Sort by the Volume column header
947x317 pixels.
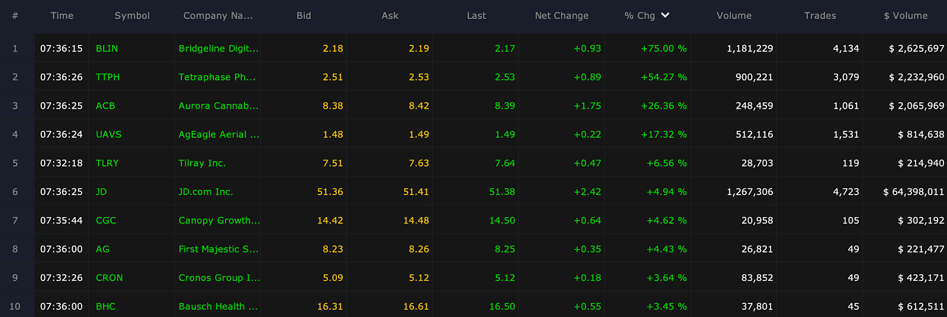[734, 16]
